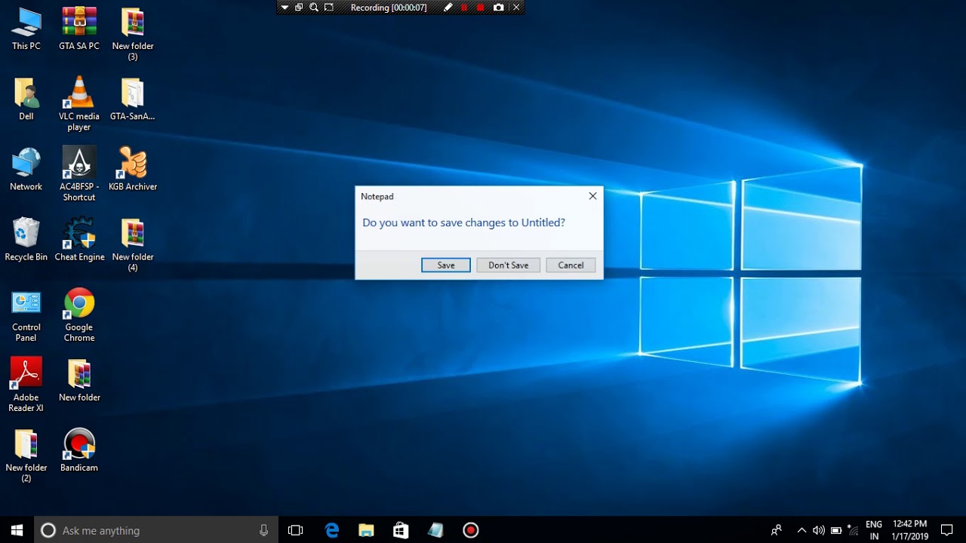Image resolution: width=966 pixels, height=543 pixels.
Task: Click the Ask me anything search box
Action: click(156, 530)
